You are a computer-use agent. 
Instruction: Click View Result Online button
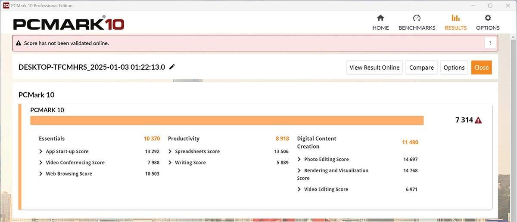374,68
